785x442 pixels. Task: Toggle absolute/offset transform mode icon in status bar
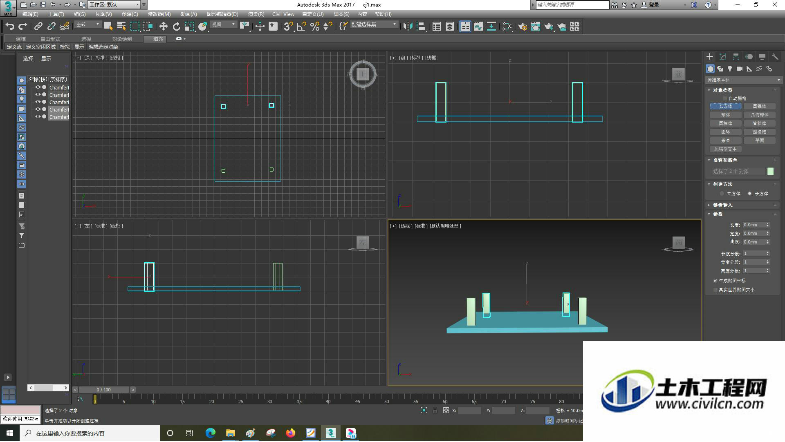point(446,411)
